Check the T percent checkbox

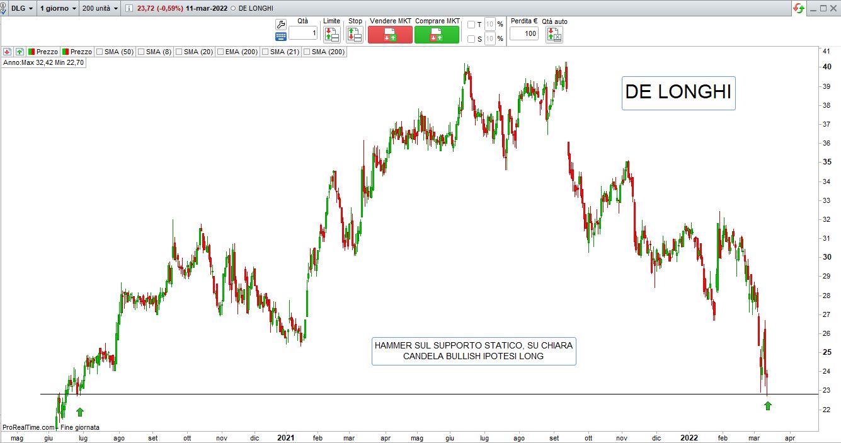click(471, 25)
